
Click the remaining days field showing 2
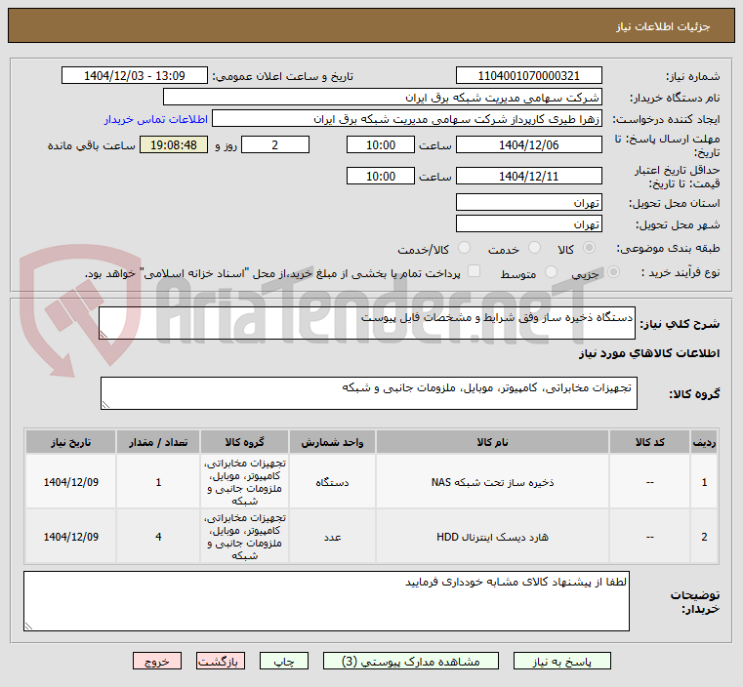275,144
